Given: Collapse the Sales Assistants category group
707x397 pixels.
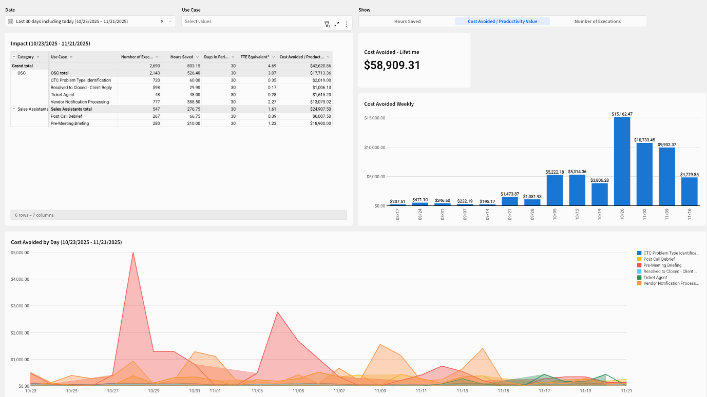Looking at the screenshot, I should tap(14, 109).
